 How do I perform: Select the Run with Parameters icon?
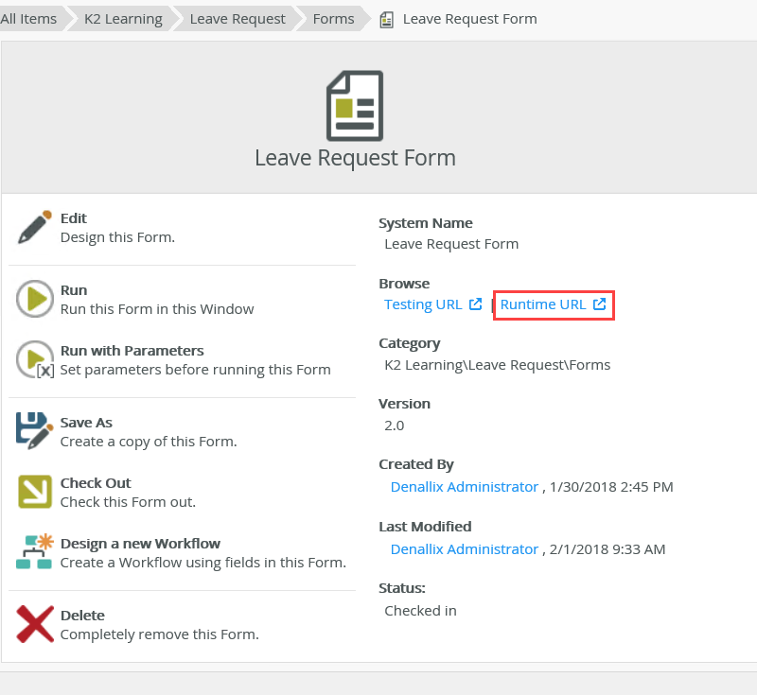tap(34, 359)
